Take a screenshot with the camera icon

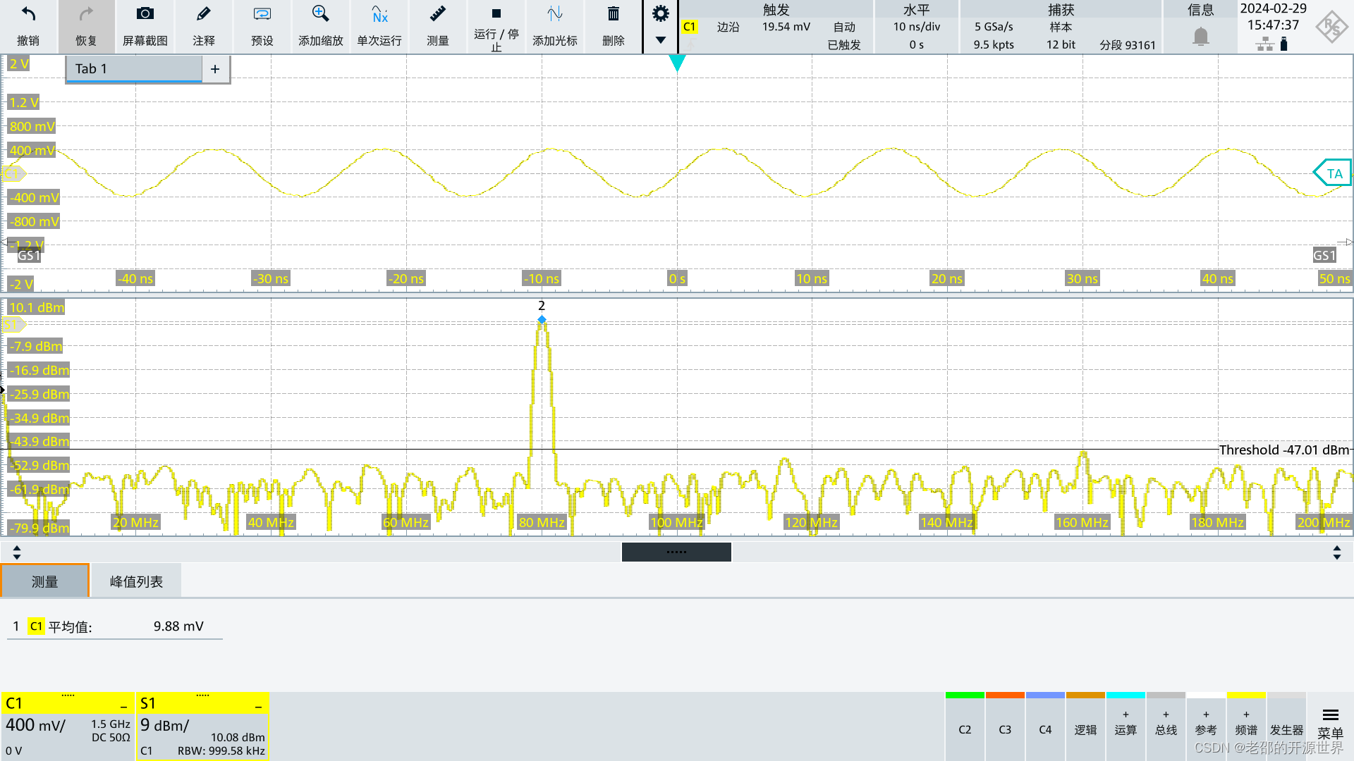click(145, 14)
